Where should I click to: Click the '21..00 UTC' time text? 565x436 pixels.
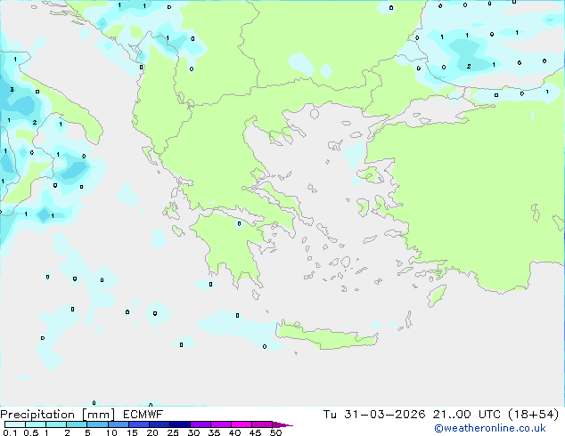pos(467,415)
